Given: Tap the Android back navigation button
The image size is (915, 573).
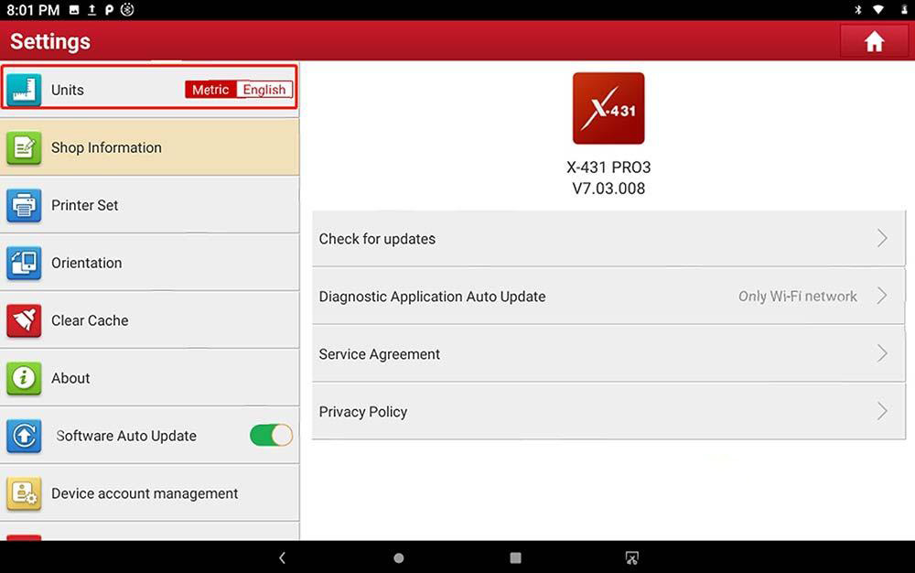Looking at the screenshot, I should point(283,557).
